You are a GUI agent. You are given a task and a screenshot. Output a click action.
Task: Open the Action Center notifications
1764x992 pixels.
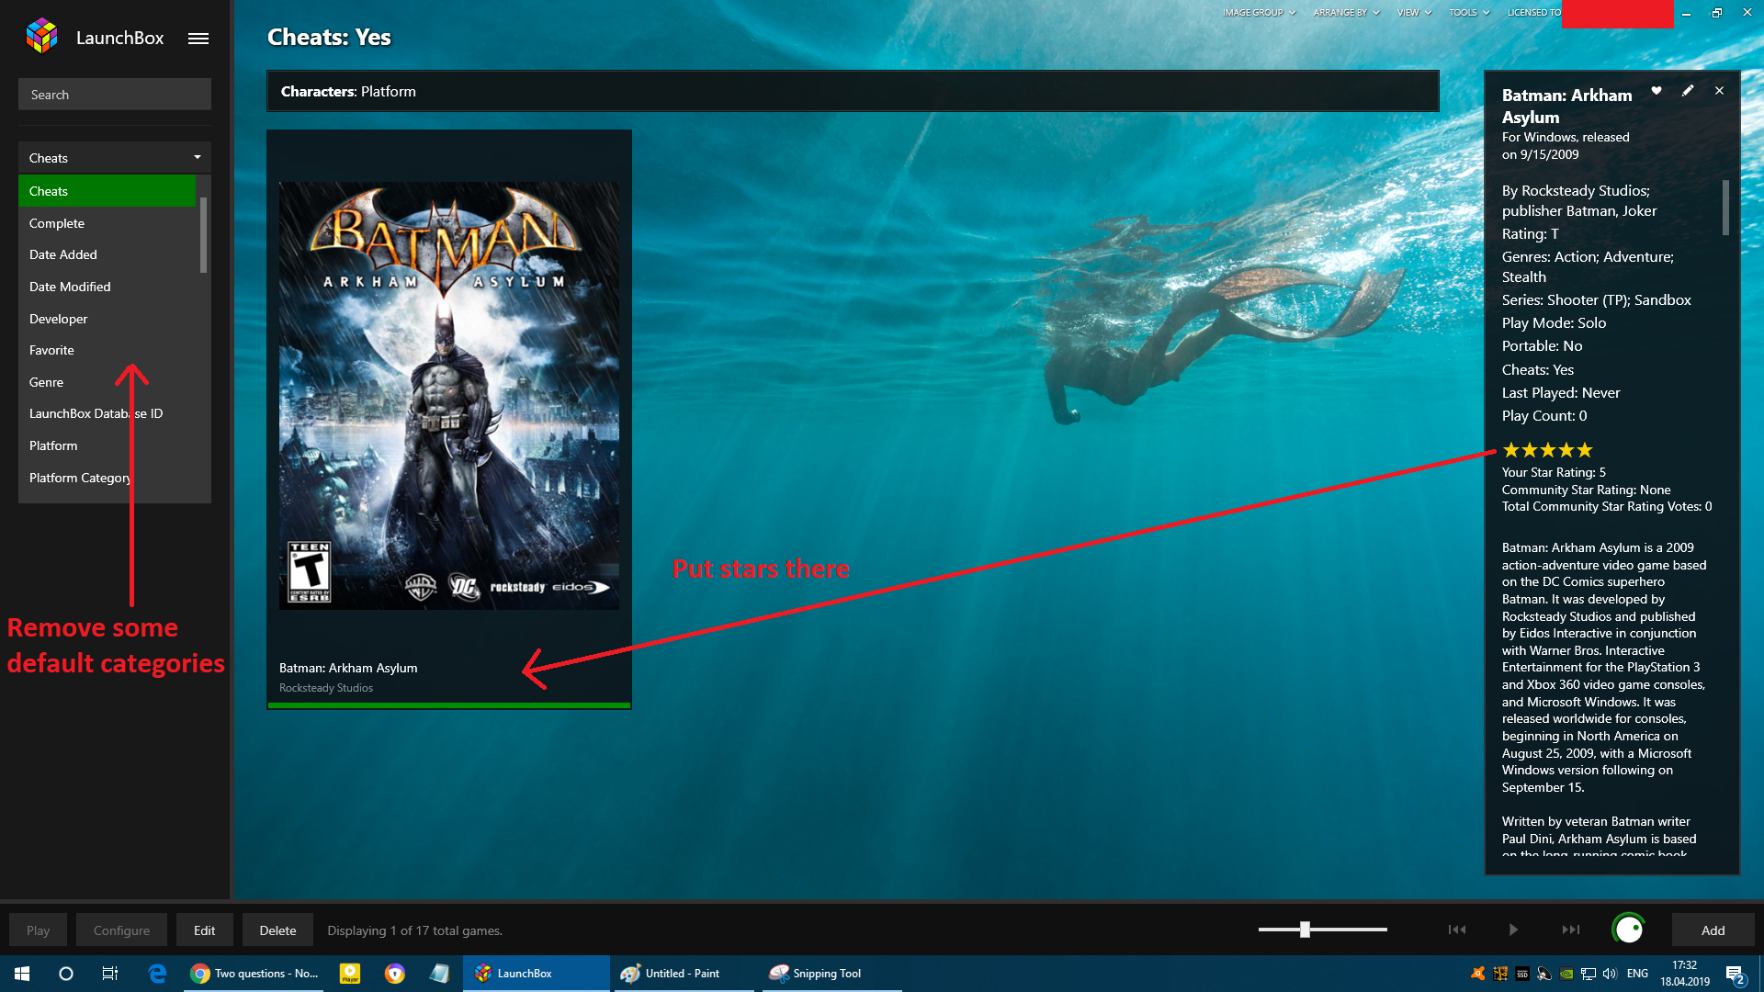click(1735, 975)
